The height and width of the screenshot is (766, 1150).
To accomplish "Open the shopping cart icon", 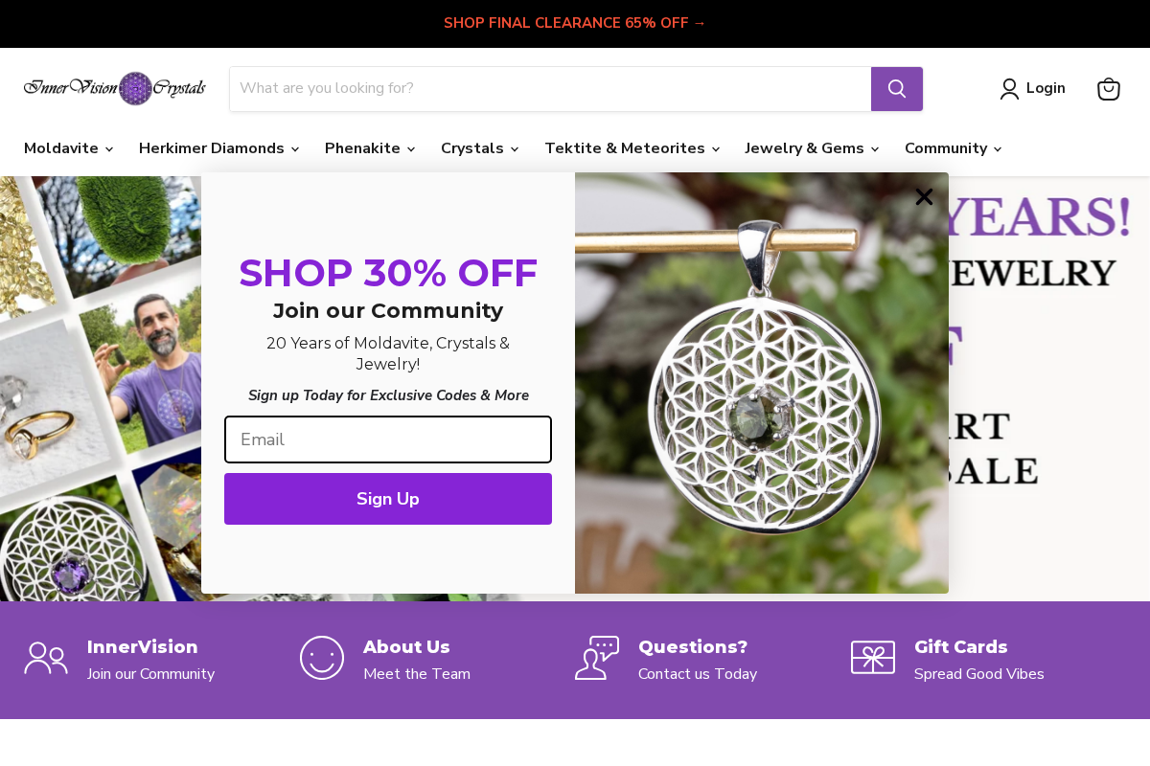I will pos(1108,88).
